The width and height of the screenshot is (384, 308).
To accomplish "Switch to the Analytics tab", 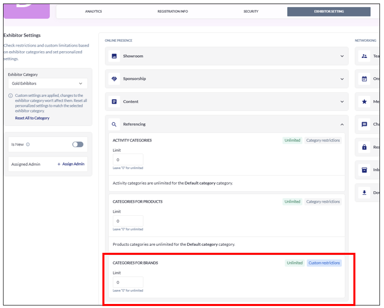I will pos(93,12).
